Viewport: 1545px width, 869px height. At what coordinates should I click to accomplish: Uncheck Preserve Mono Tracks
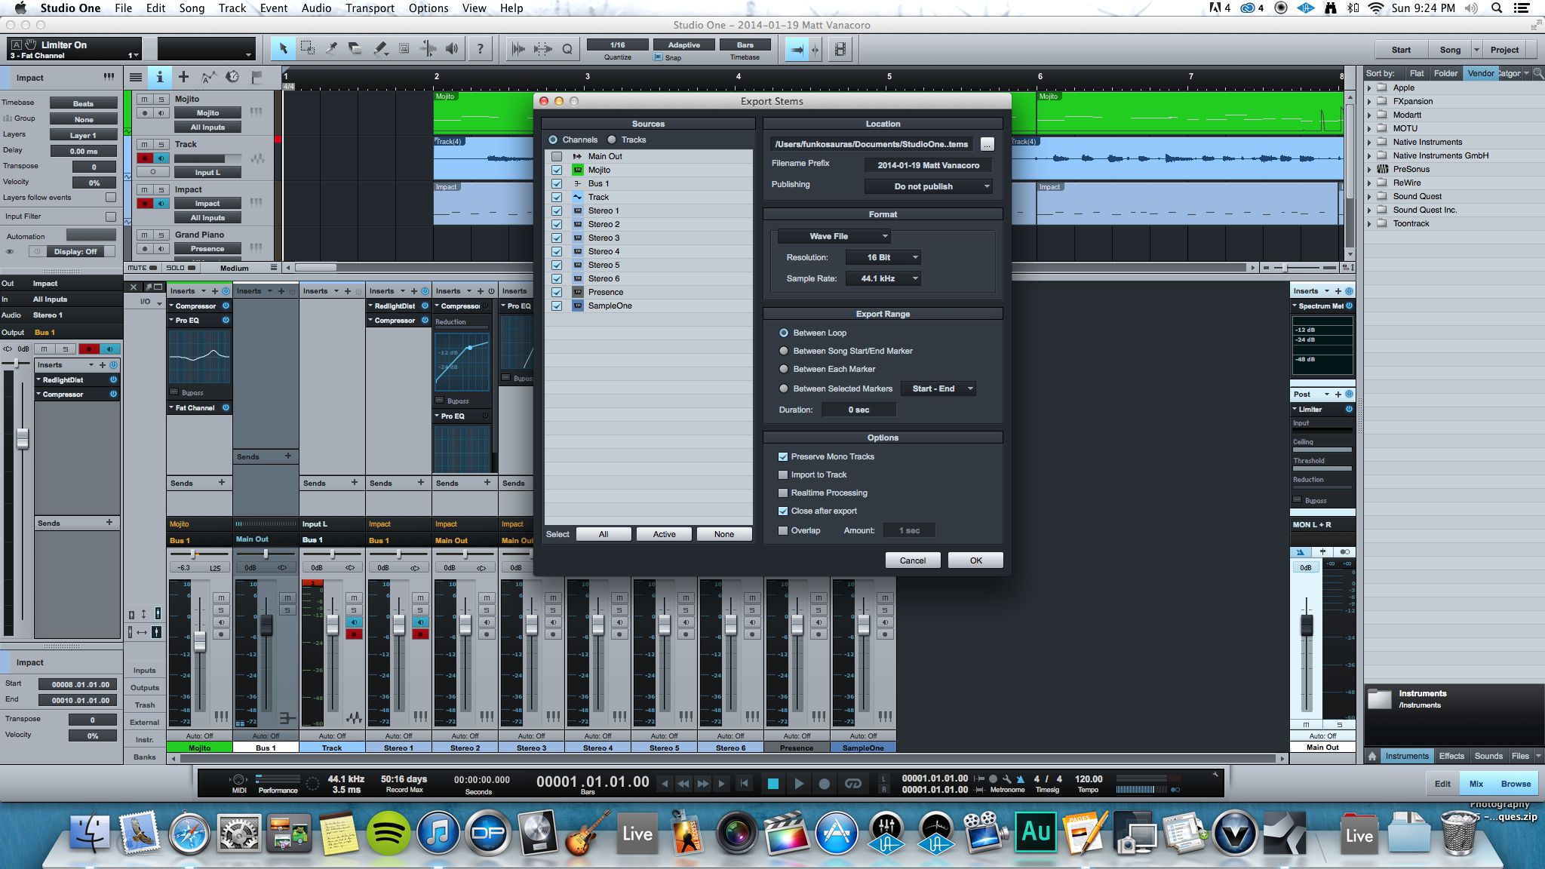pos(783,456)
